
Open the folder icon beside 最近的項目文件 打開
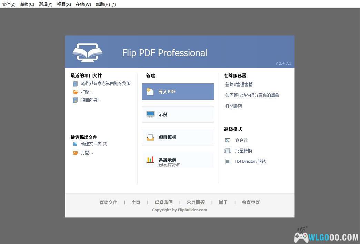pos(75,92)
